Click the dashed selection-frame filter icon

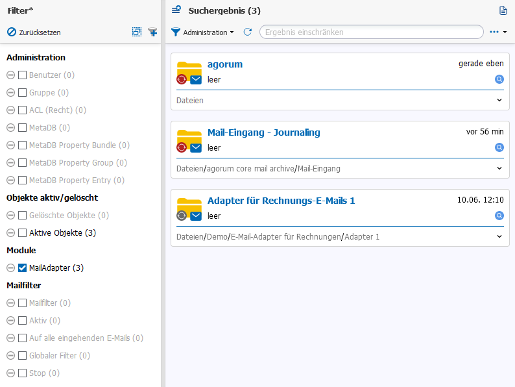[x=137, y=32]
